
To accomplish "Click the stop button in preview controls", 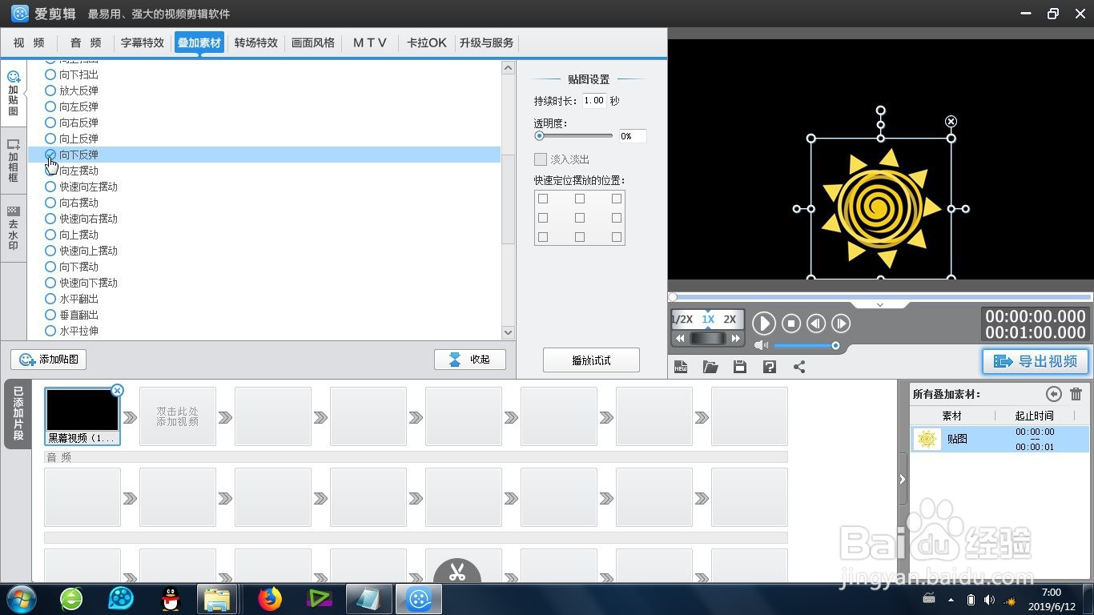I will tap(791, 324).
